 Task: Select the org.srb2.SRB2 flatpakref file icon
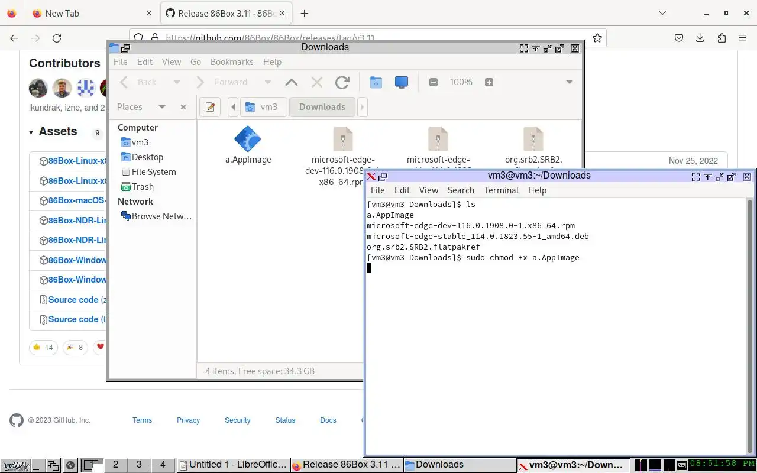pos(533,139)
